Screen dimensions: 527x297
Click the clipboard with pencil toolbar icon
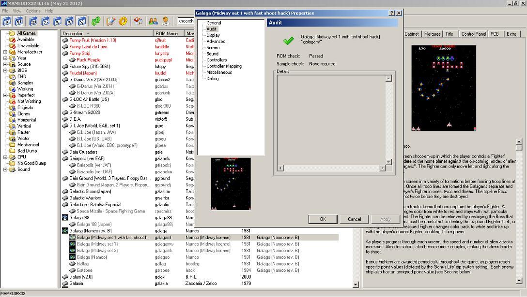pos(111,21)
